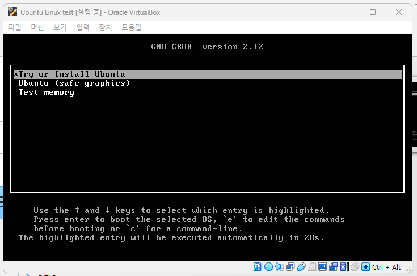Open the 파일 menu
The width and height of the screenshot is (417, 276).
[x=15, y=27]
